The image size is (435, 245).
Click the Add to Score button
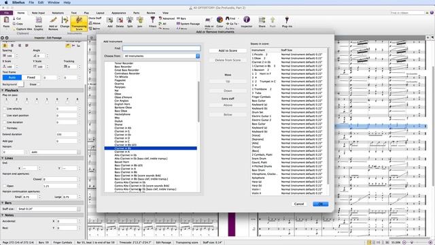tap(228, 50)
